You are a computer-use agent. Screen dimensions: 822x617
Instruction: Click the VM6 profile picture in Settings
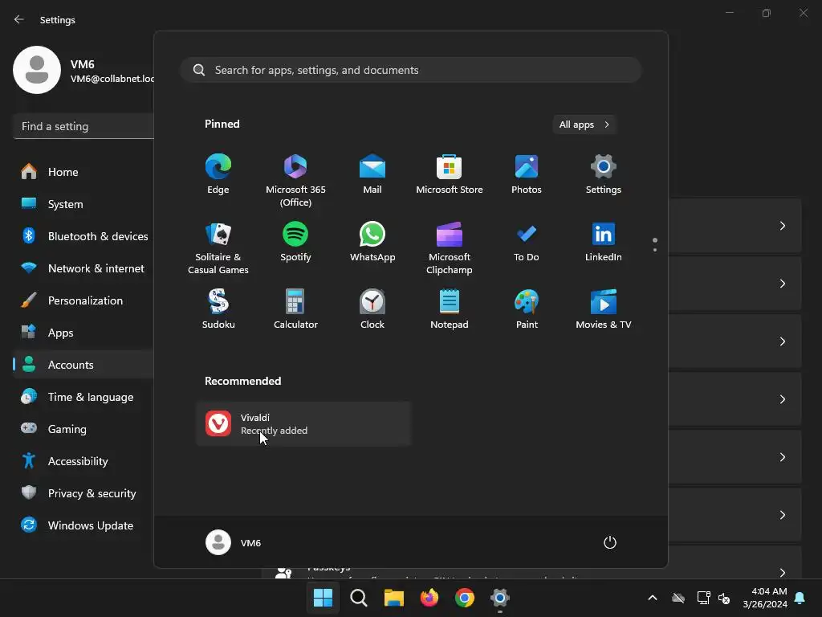pos(37,70)
